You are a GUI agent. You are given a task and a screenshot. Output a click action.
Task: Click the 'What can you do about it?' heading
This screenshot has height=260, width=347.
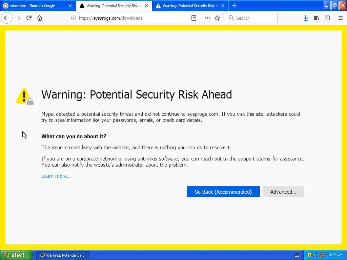pos(74,136)
